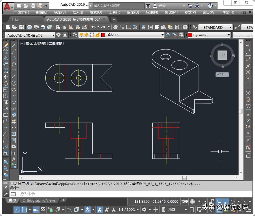The width and height of the screenshot is (255, 216).
Task: Switch to the Orthographic Views tab
Action: (x=39, y=200)
